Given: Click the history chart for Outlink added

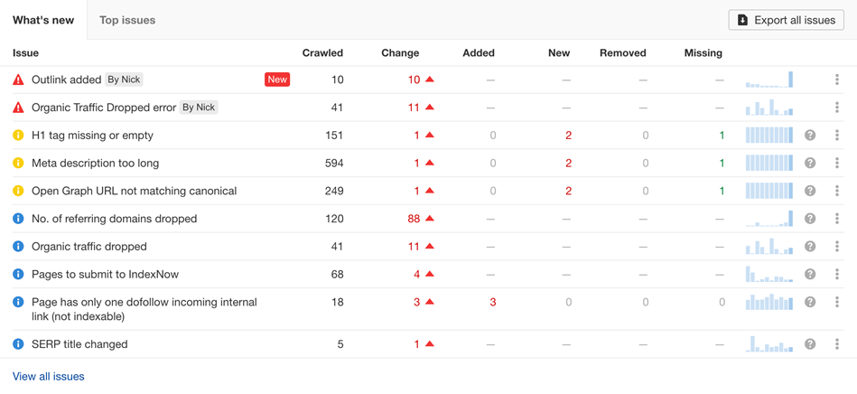Looking at the screenshot, I should point(769,80).
